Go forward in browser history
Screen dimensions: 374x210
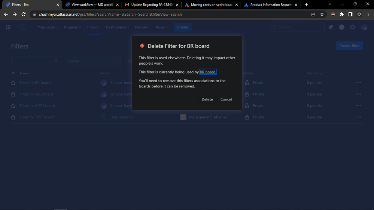[x=15, y=14]
